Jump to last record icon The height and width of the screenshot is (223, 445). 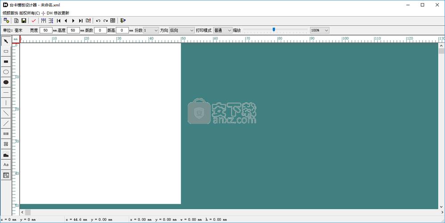click(81, 21)
